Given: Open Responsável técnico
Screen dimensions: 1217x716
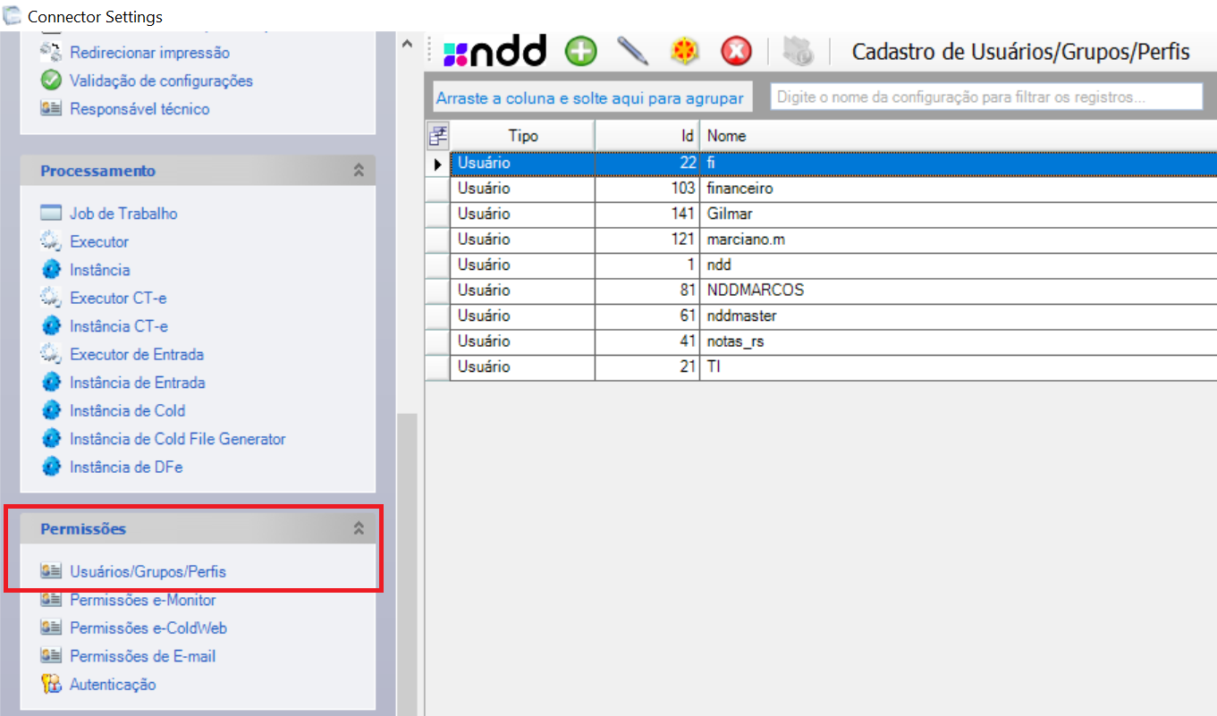Looking at the screenshot, I should click(139, 109).
